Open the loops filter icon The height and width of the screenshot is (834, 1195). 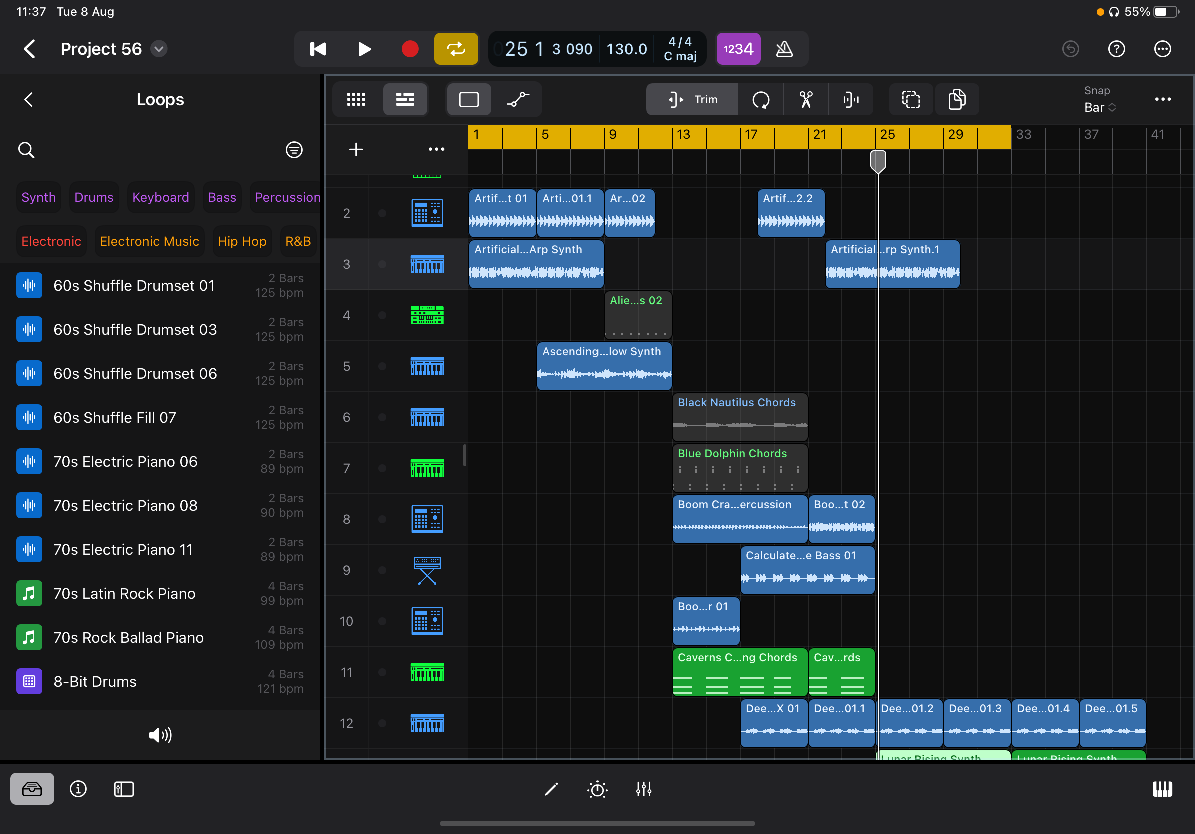[x=294, y=150]
